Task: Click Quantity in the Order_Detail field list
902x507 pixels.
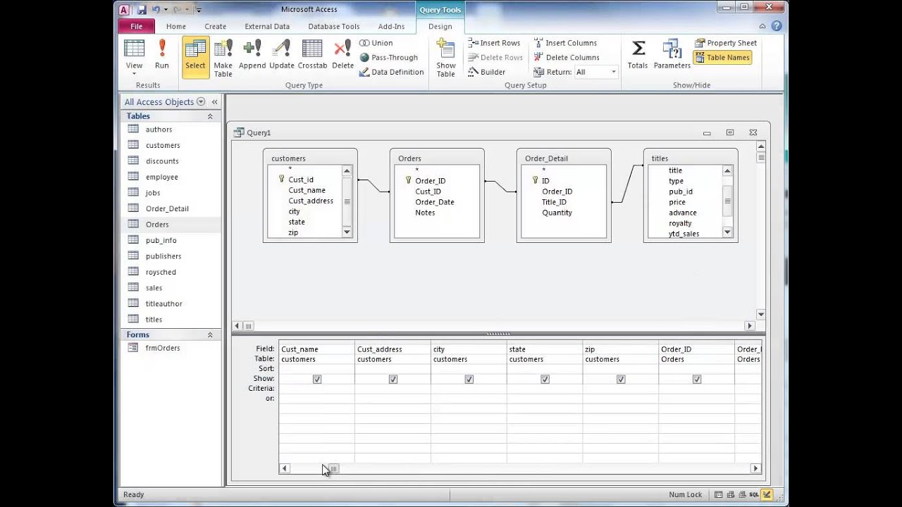Action: tap(557, 213)
